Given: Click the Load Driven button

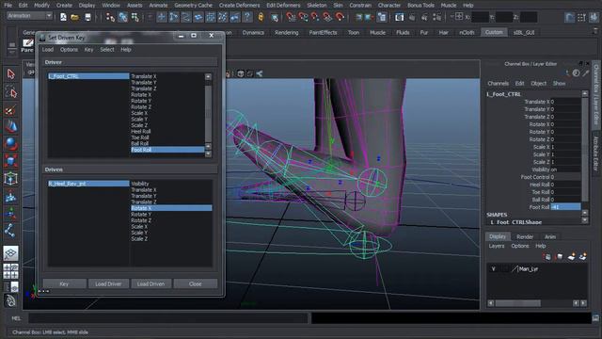Looking at the screenshot, I should [150, 283].
